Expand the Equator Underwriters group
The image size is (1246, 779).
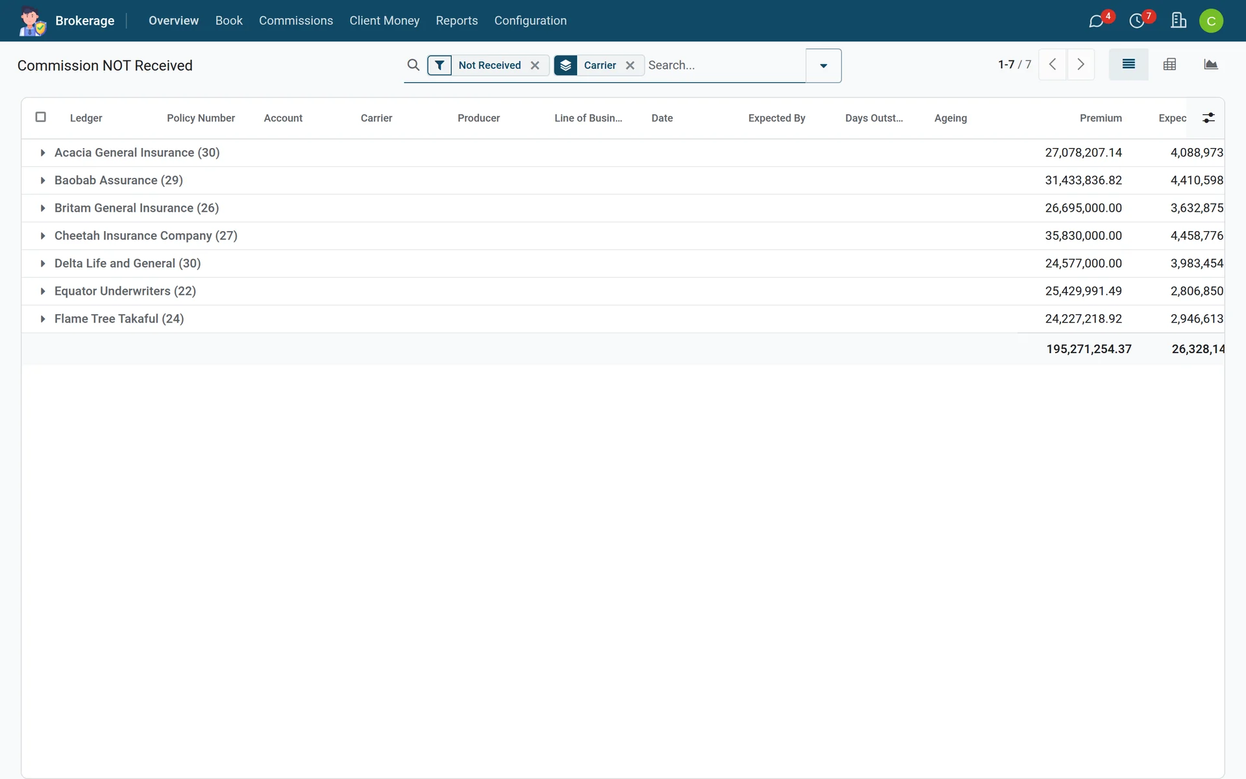tap(43, 291)
